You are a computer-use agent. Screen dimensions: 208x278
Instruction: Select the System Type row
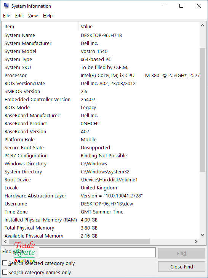[x=101, y=60]
